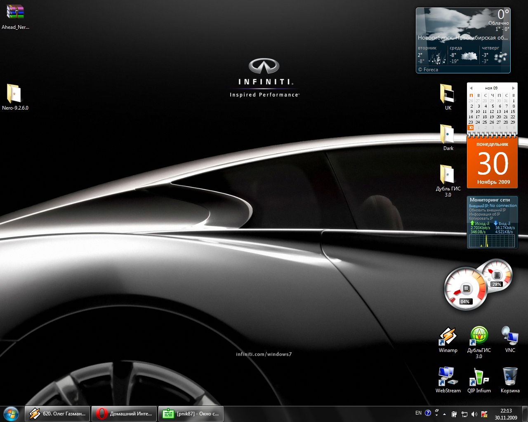
Task: Open the blue help icon in tray
Action: 428,413
